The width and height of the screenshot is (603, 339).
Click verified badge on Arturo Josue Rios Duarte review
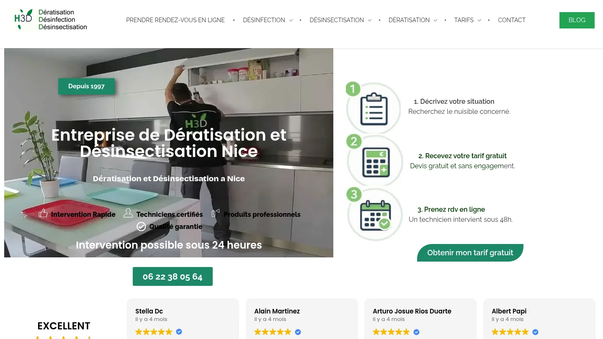click(416, 332)
